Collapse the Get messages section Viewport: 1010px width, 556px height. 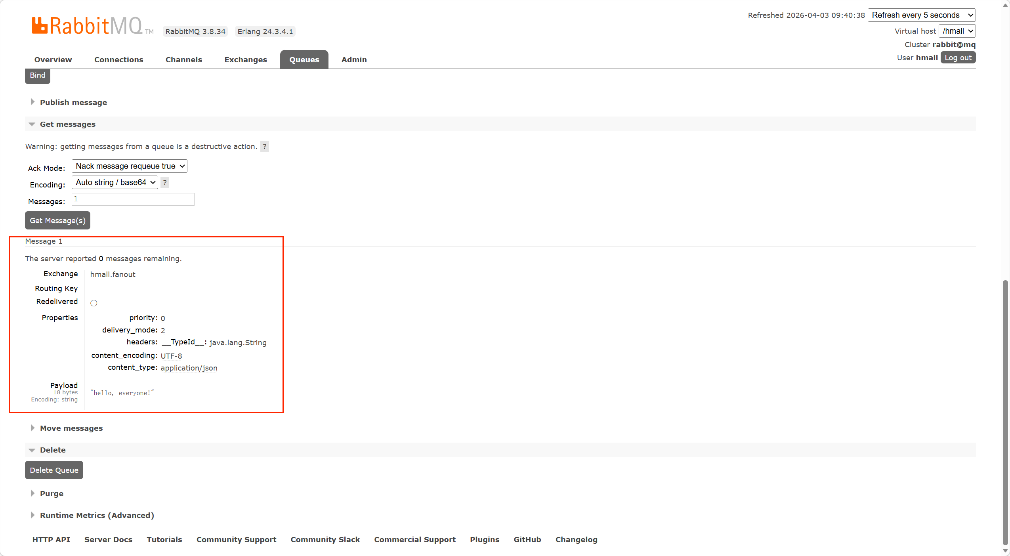pyautogui.click(x=67, y=124)
